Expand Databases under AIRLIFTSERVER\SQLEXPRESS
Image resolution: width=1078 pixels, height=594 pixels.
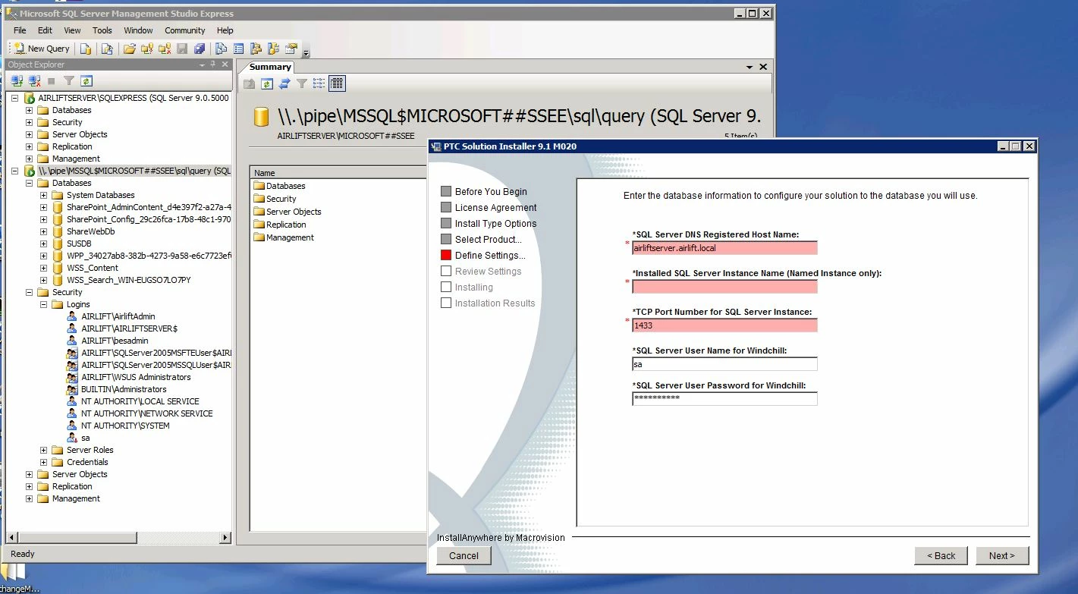(x=30, y=110)
